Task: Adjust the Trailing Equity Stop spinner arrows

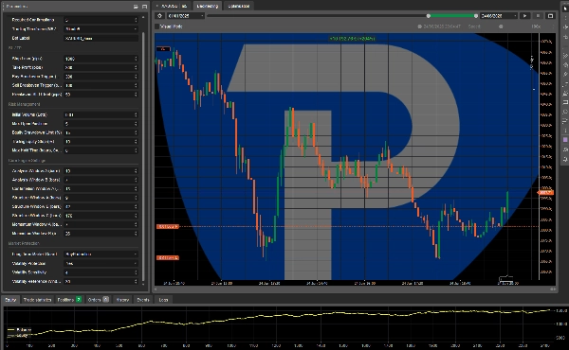Action: click(x=136, y=142)
